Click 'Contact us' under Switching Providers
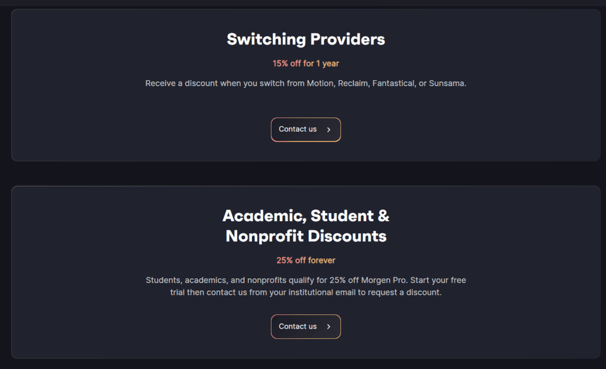This screenshot has height=369, width=606. click(305, 129)
